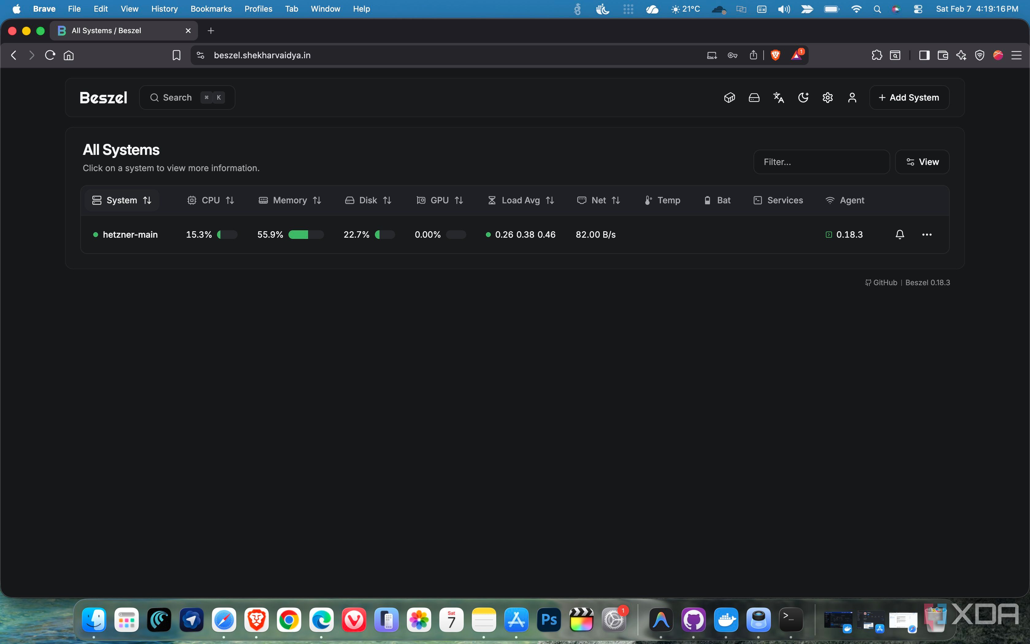This screenshot has width=1030, height=644.
Task: Sort by Net column
Action: [599, 200]
